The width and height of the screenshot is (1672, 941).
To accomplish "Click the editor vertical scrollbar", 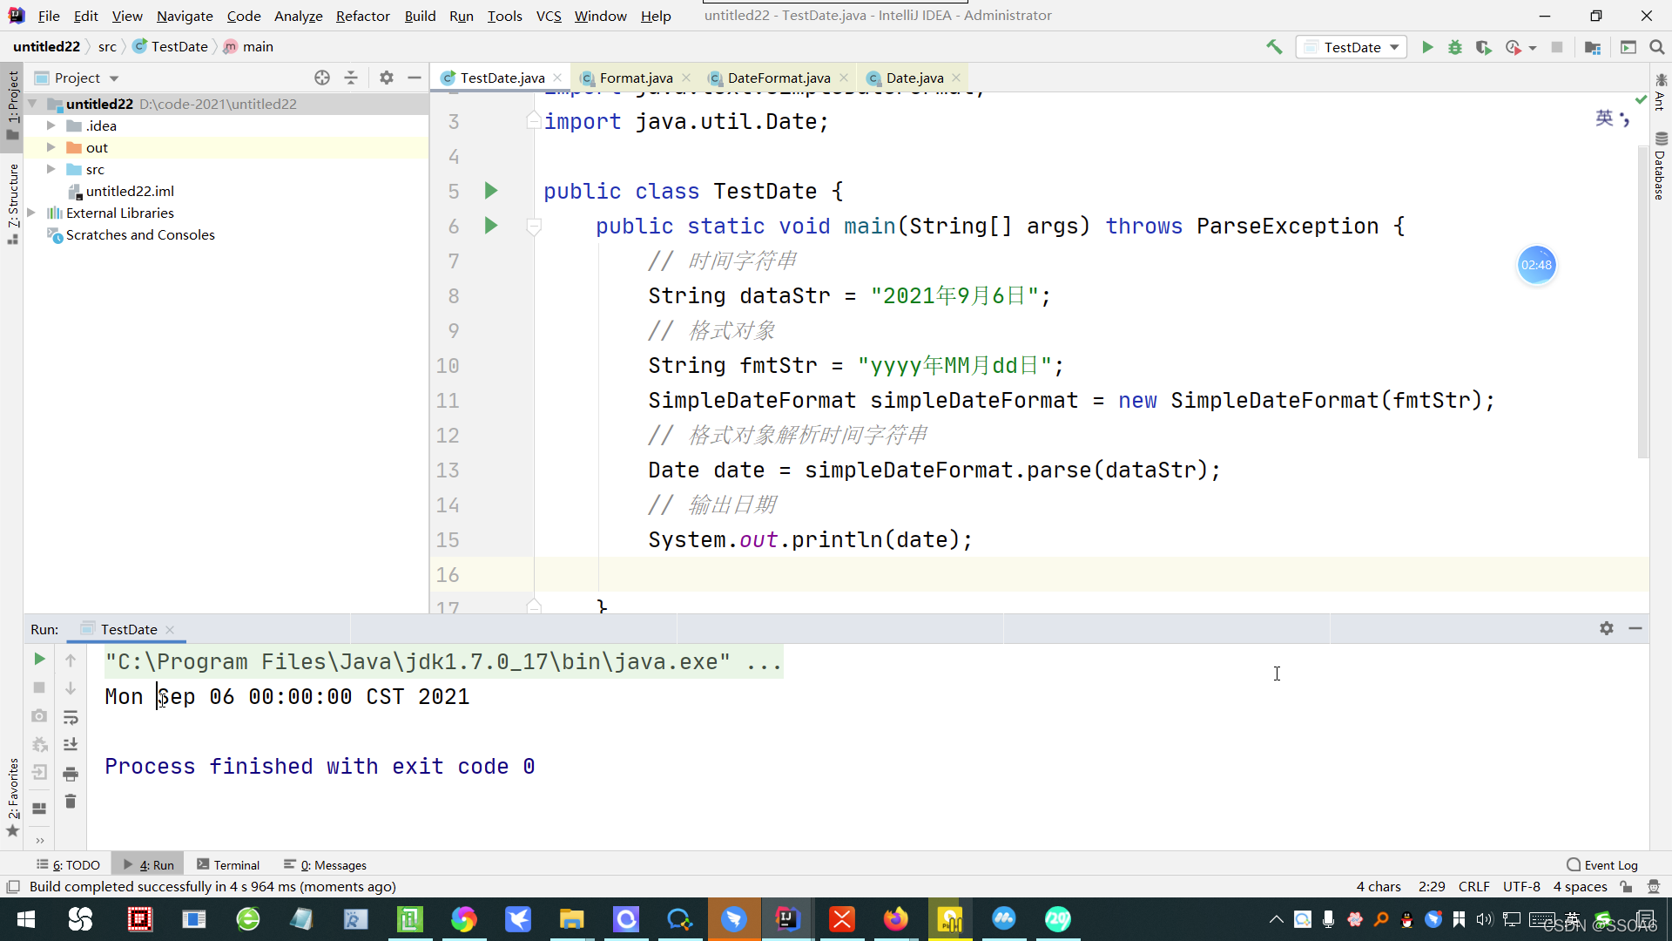I will (x=1643, y=302).
